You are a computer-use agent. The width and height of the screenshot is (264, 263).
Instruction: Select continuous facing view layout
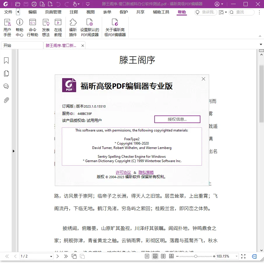point(172,256)
